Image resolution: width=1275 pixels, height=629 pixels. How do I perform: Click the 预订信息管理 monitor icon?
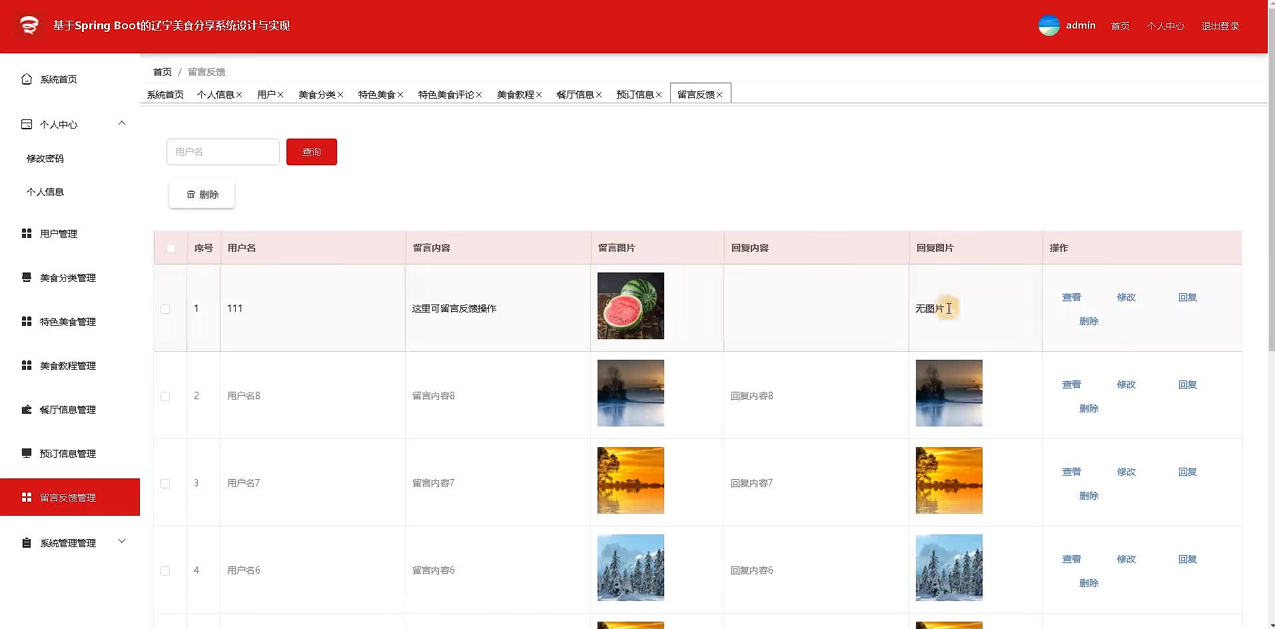click(x=27, y=453)
